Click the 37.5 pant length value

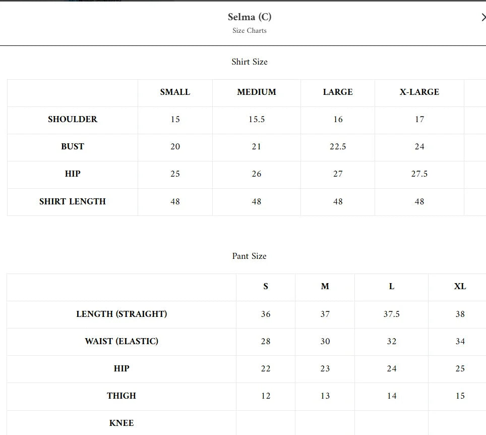click(x=392, y=314)
